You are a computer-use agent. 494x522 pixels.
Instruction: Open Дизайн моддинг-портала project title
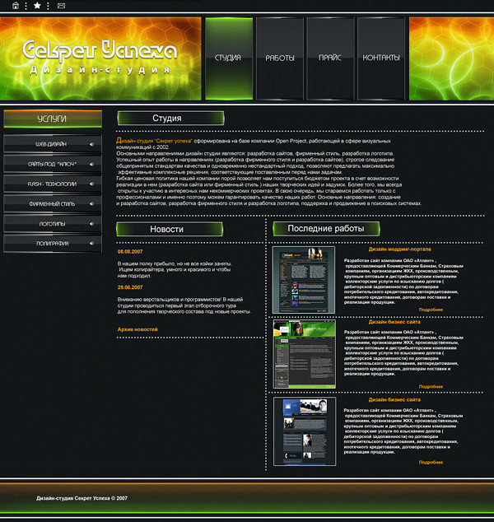coord(399,249)
